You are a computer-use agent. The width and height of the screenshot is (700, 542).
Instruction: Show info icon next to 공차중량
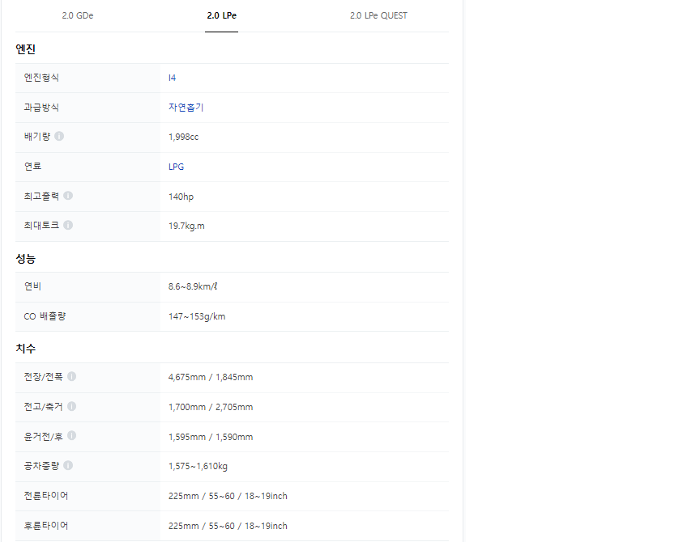[68, 465]
